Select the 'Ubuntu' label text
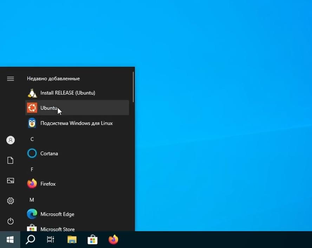 click(x=49, y=108)
